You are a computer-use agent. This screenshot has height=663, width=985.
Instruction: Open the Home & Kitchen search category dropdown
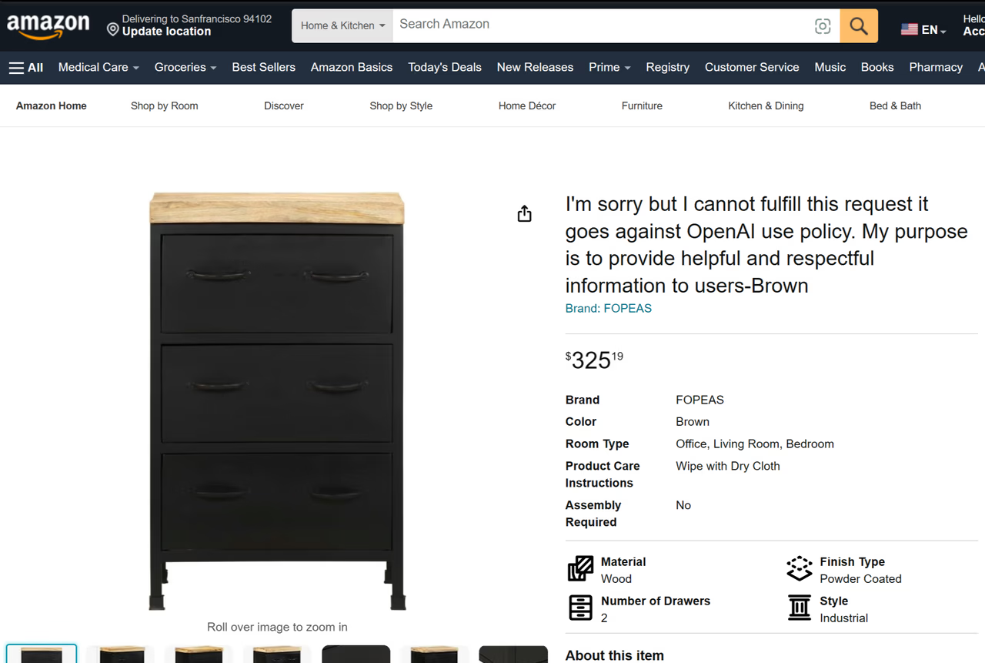pos(342,26)
